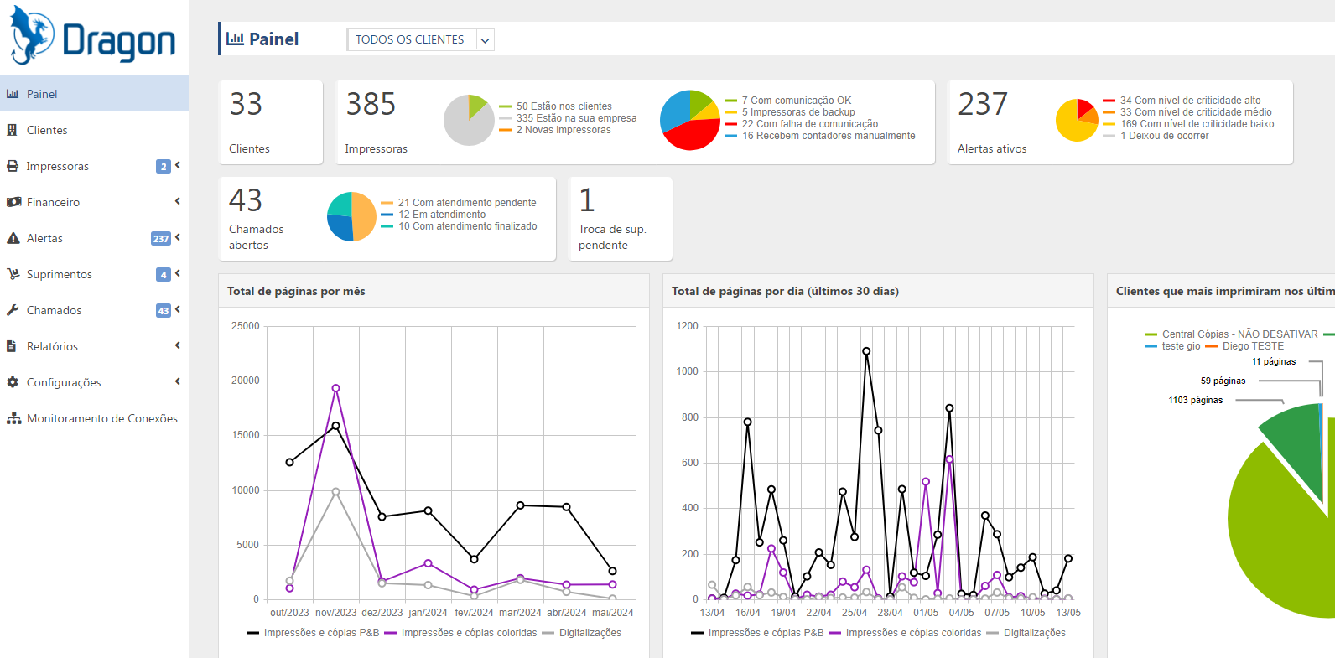1335x658 pixels.
Task: Toggle 'Diego TESTE' legend item
Action: coord(1244,346)
